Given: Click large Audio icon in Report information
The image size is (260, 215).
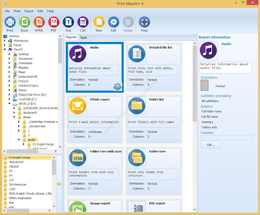Looking at the screenshot, I should coord(208,50).
